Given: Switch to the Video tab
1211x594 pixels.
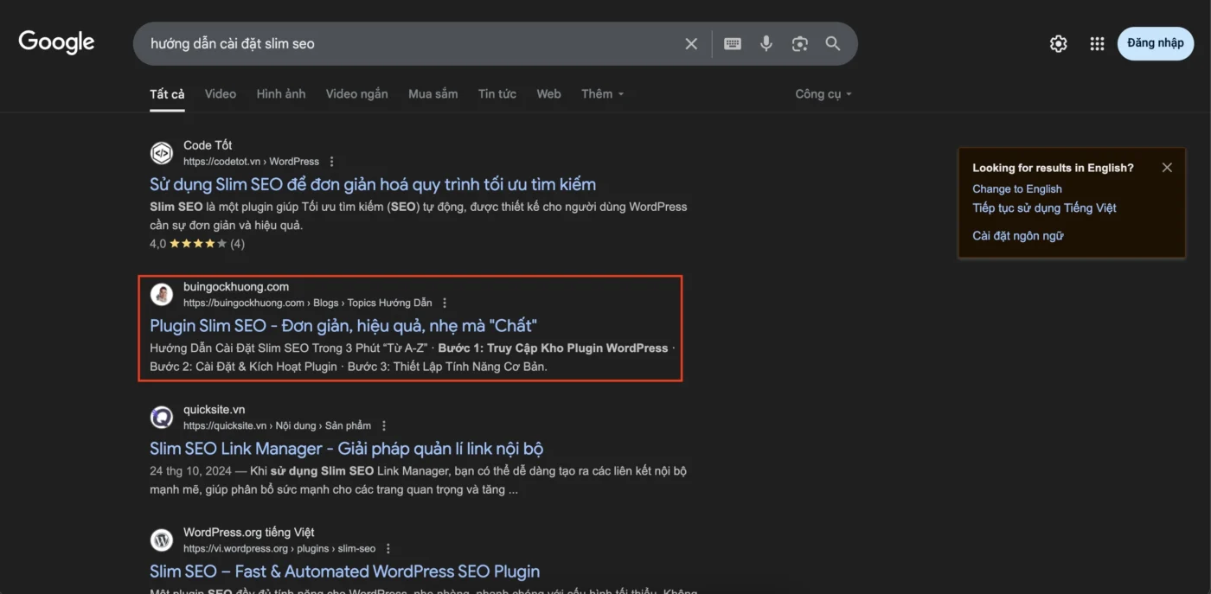Looking at the screenshot, I should (221, 94).
